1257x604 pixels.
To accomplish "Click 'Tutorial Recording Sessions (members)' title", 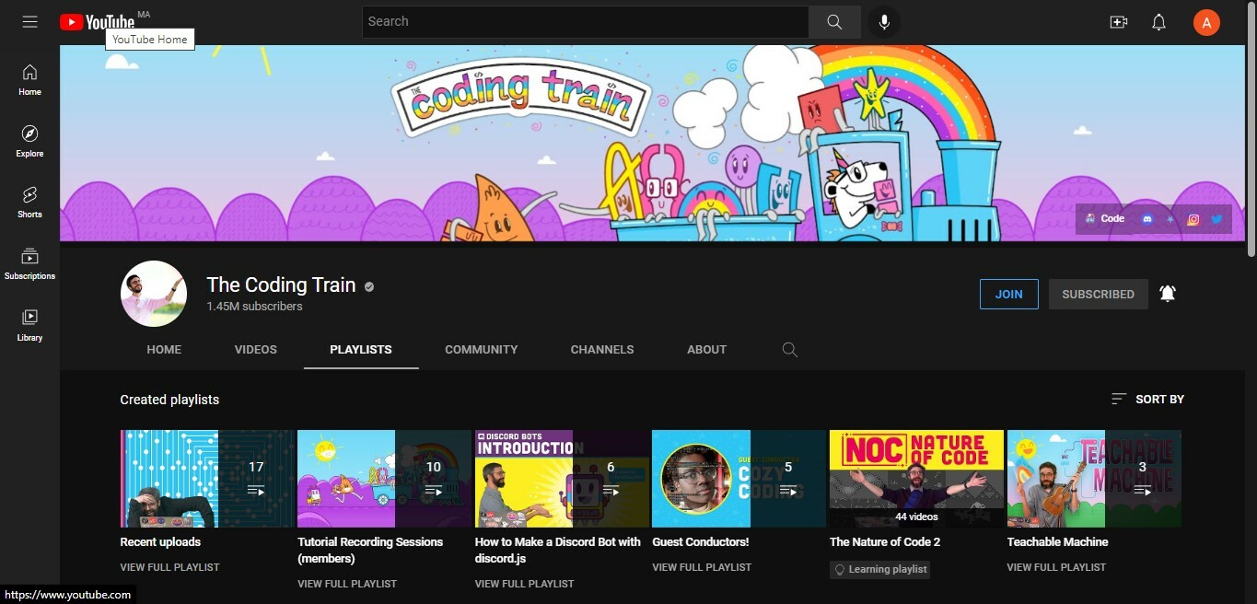I will point(370,551).
